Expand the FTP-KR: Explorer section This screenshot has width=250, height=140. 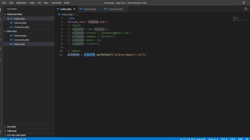(29, 135)
